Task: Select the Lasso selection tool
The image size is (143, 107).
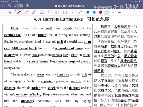Action: coord(50,12)
